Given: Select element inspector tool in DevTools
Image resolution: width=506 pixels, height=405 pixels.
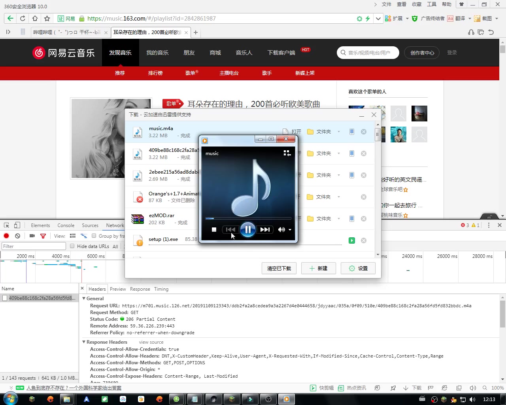Looking at the screenshot, I should [x=6, y=225].
